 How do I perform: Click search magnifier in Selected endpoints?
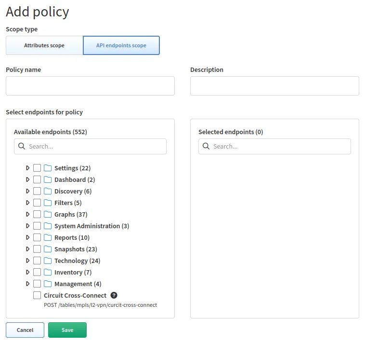[x=206, y=146]
